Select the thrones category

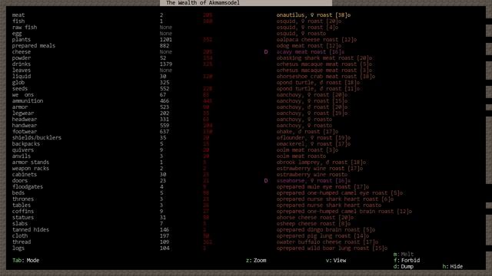click(23, 199)
